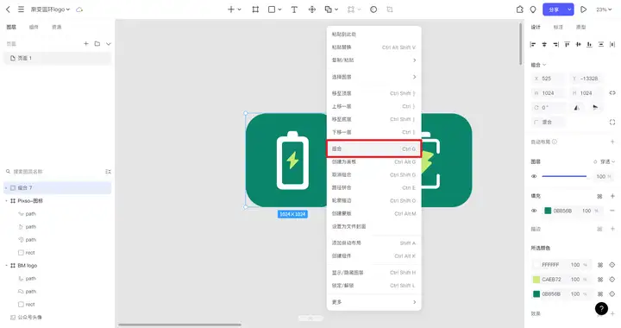Image resolution: width=621 pixels, height=328 pixels.
Task: Choose 创建组件 in the context menu
Action: click(373, 255)
